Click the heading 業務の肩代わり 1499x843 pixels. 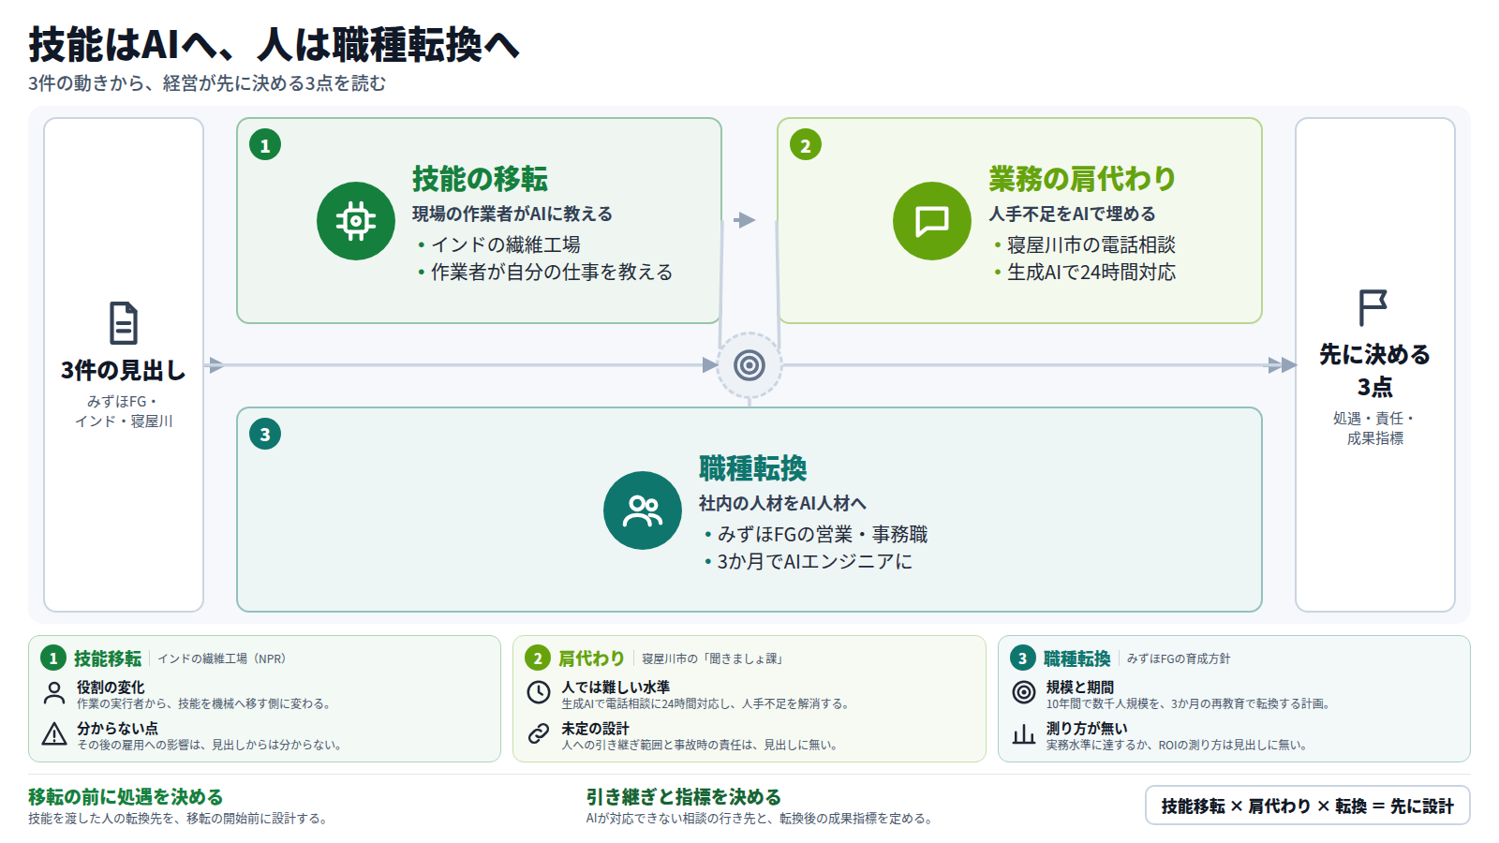pos(1082,179)
